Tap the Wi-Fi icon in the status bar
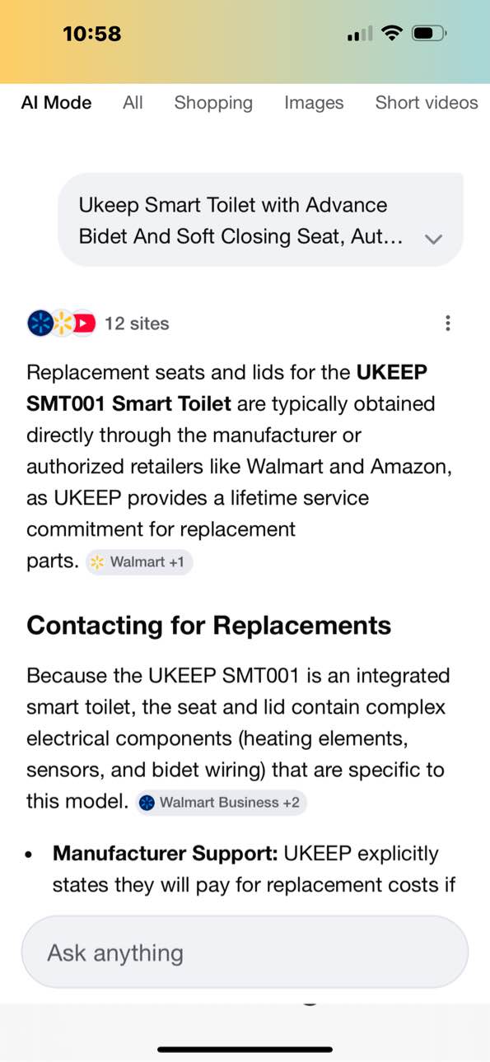This screenshot has width=490, height=1062. (x=392, y=33)
